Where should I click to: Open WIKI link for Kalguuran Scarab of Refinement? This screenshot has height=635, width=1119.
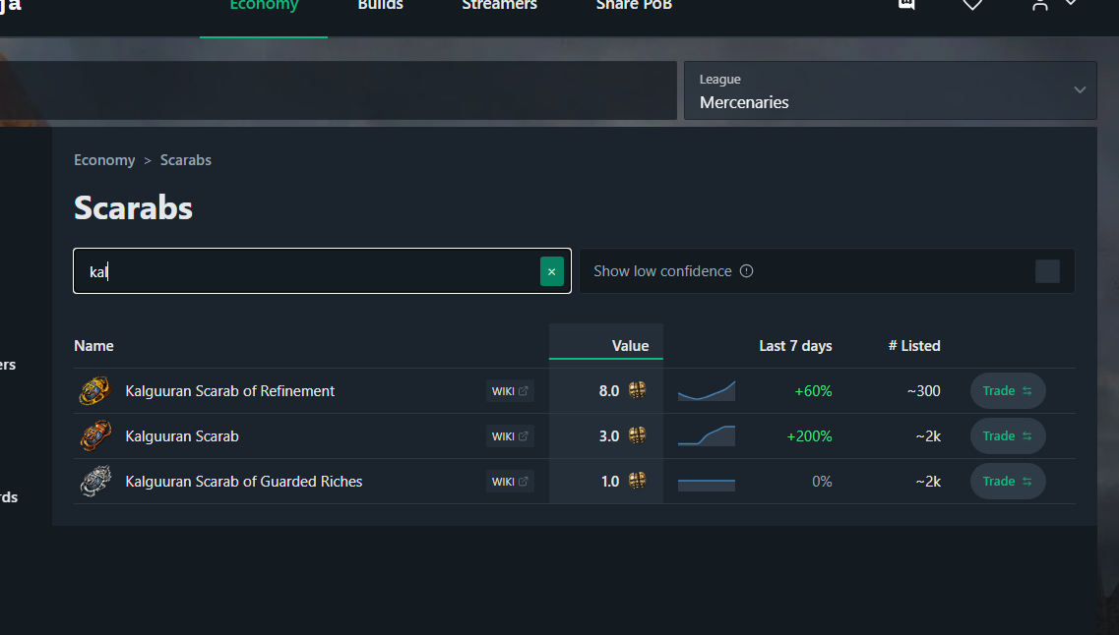tap(510, 390)
